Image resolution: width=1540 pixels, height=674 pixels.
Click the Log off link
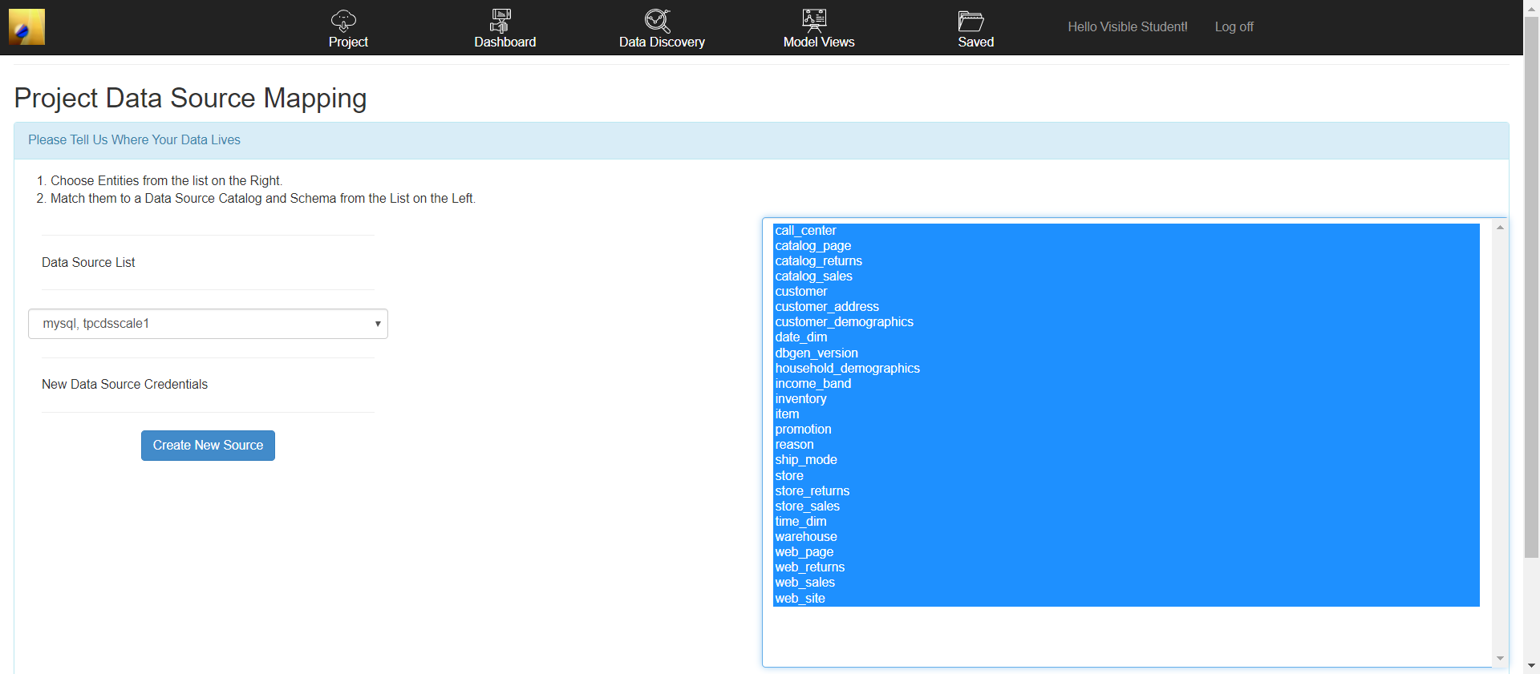pos(1234,26)
